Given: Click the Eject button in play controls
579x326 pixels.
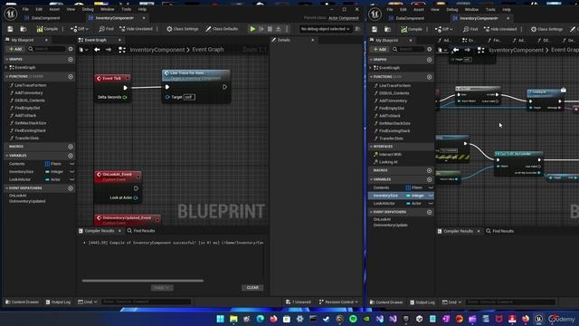Looking at the screenshot, I should coord(279,29).
